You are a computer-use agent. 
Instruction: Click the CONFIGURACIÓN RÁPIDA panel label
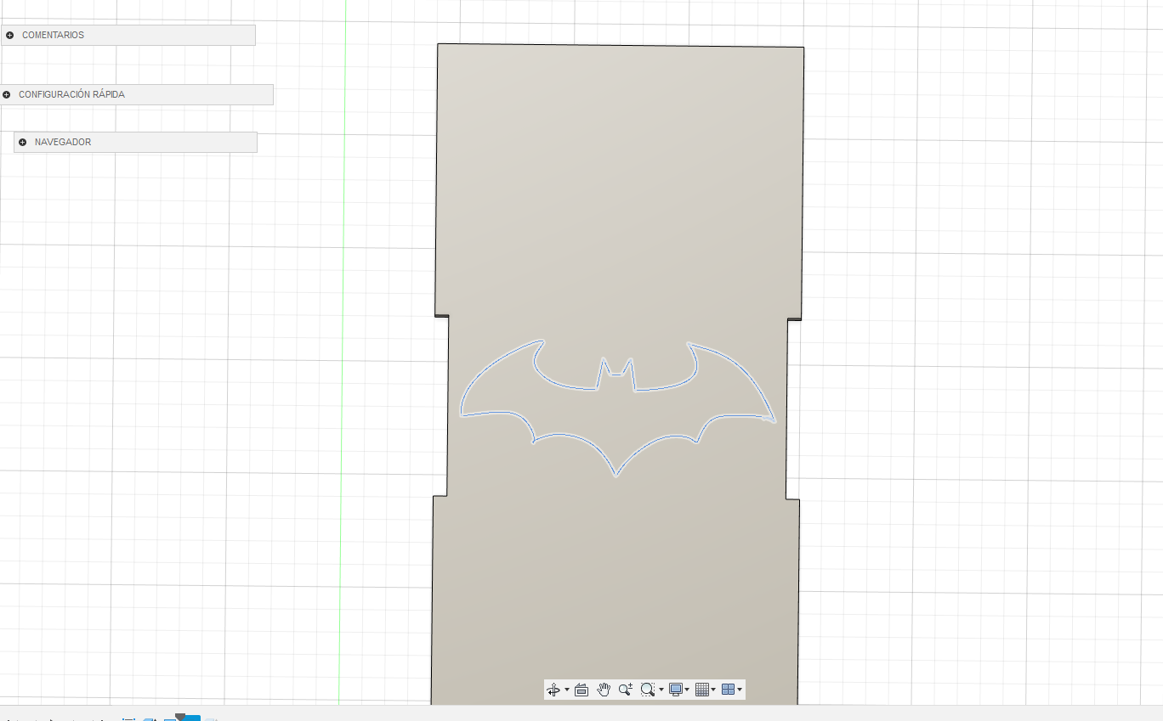[71, 94]
